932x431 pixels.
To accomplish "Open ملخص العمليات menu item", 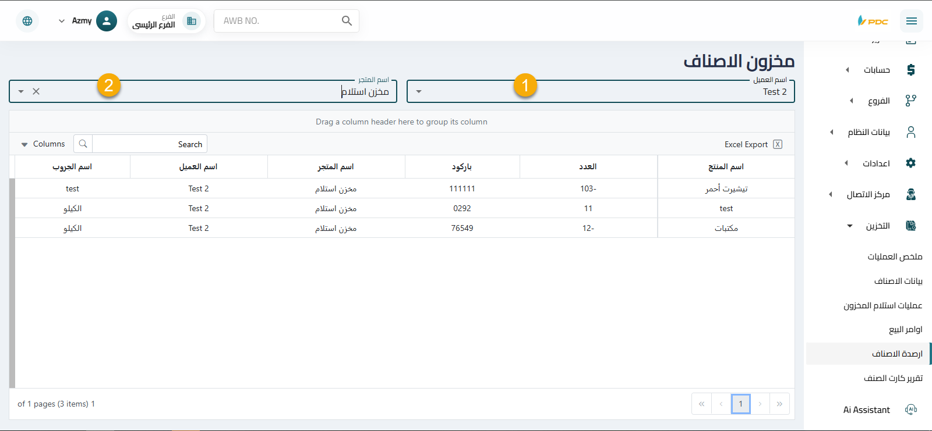I will 895,257.
